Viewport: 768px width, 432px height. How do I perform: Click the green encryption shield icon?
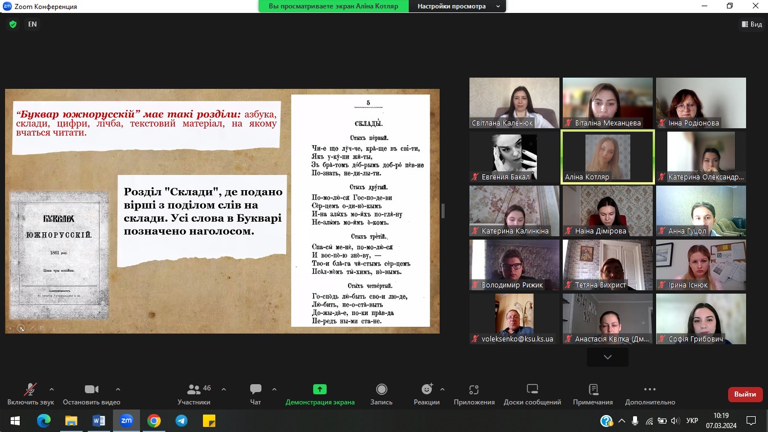(x=13, y=24)
